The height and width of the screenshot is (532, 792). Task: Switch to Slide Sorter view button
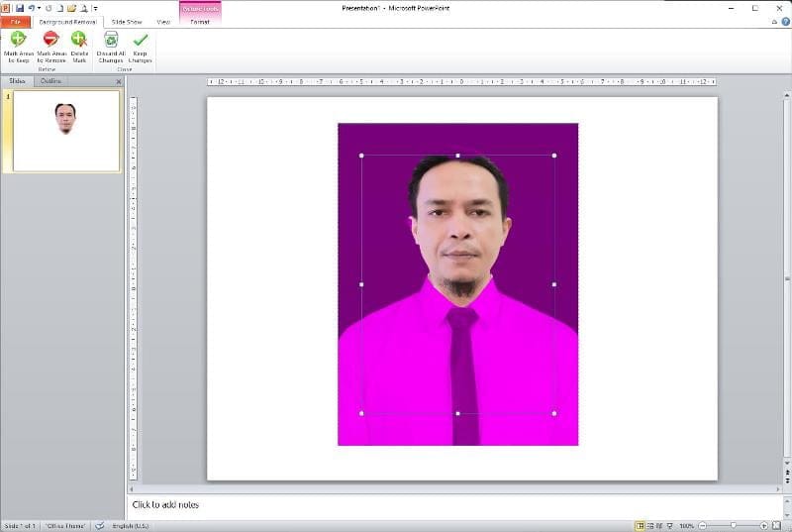[651, 525]
